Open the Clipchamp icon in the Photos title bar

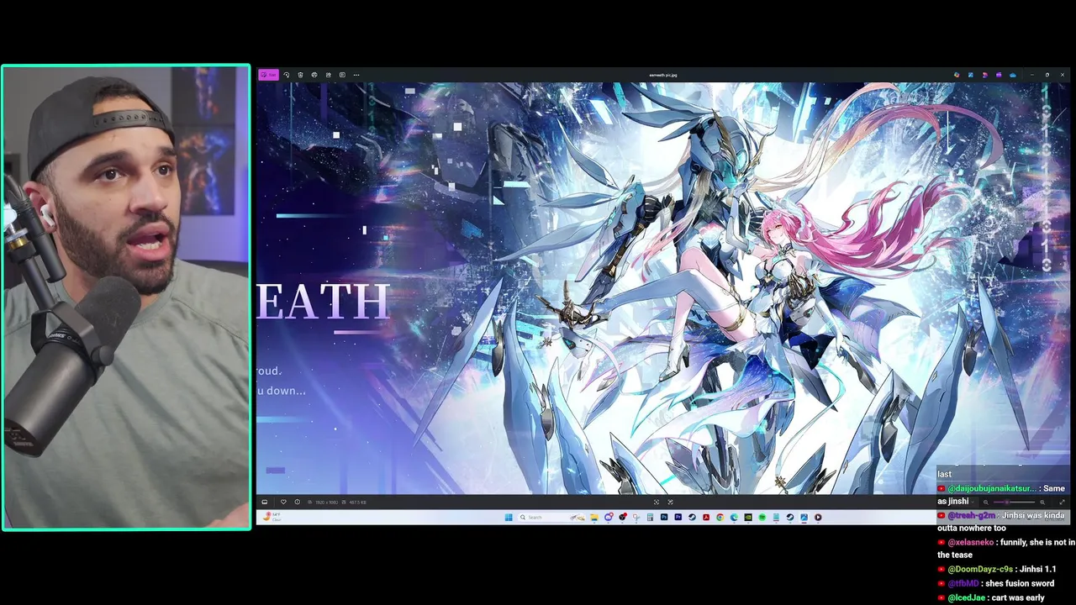click(x=985, y=75)
